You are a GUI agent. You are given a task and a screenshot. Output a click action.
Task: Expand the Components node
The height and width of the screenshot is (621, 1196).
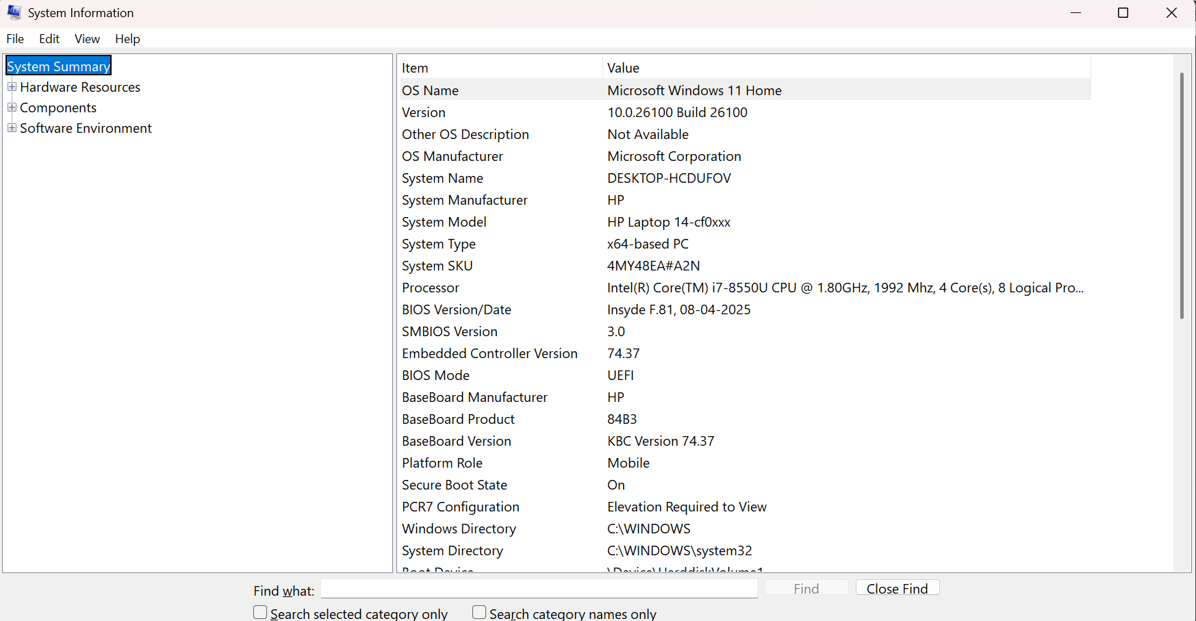coord(12,107)
